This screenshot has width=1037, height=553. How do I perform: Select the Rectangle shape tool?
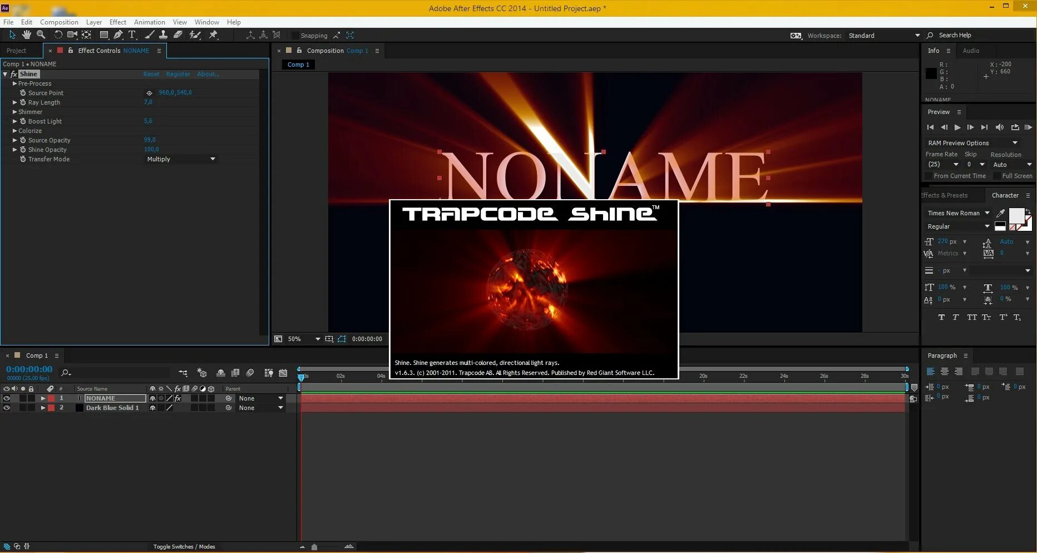pyautogui.click(x=103, y=35)
